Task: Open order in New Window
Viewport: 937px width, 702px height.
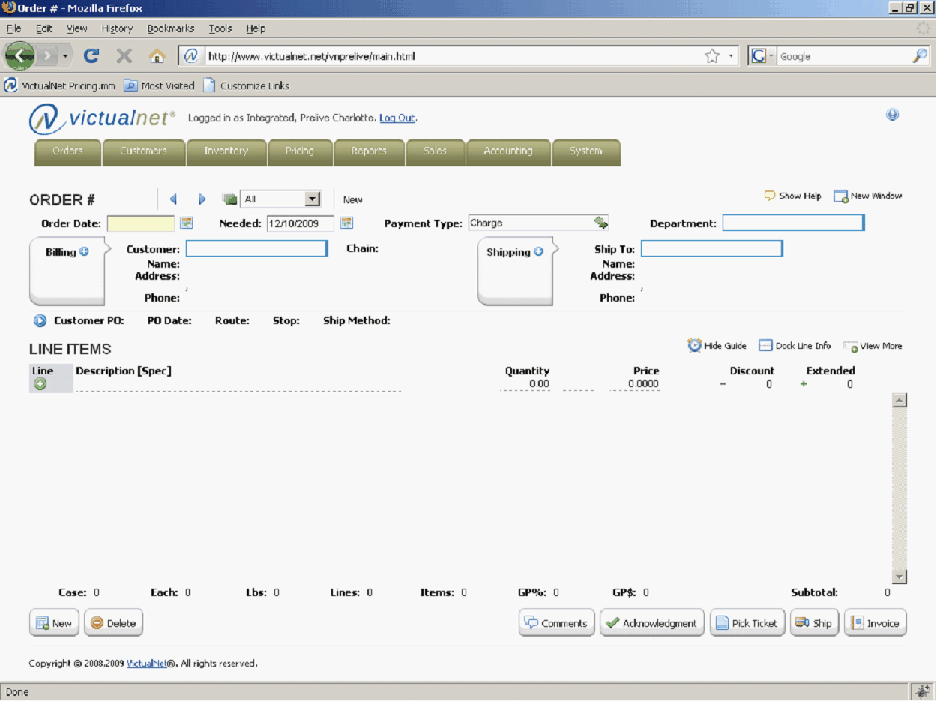Action: [x=868, y=196]
